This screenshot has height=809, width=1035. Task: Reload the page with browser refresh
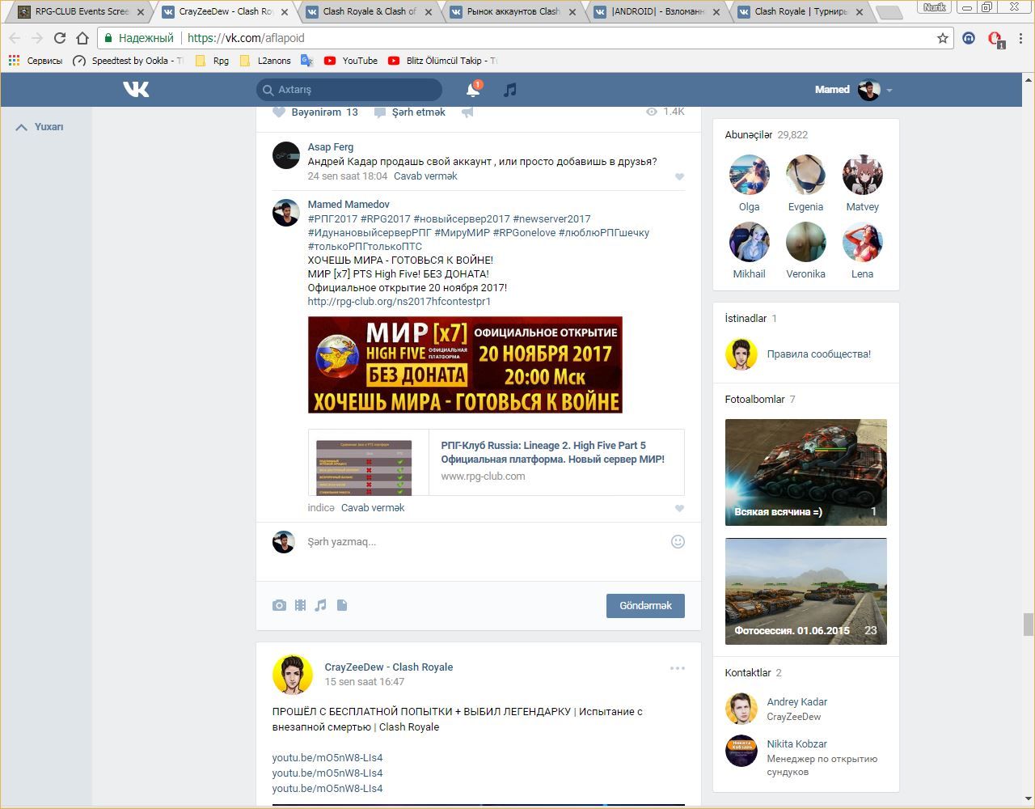(x=59, y=38)
